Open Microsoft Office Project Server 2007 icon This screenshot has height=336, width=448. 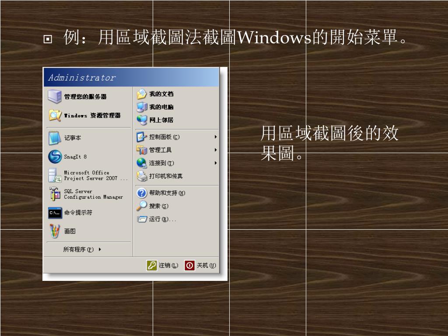(55, 175)
